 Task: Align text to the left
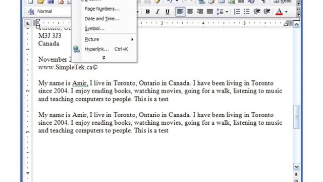(x=180, y=12)
